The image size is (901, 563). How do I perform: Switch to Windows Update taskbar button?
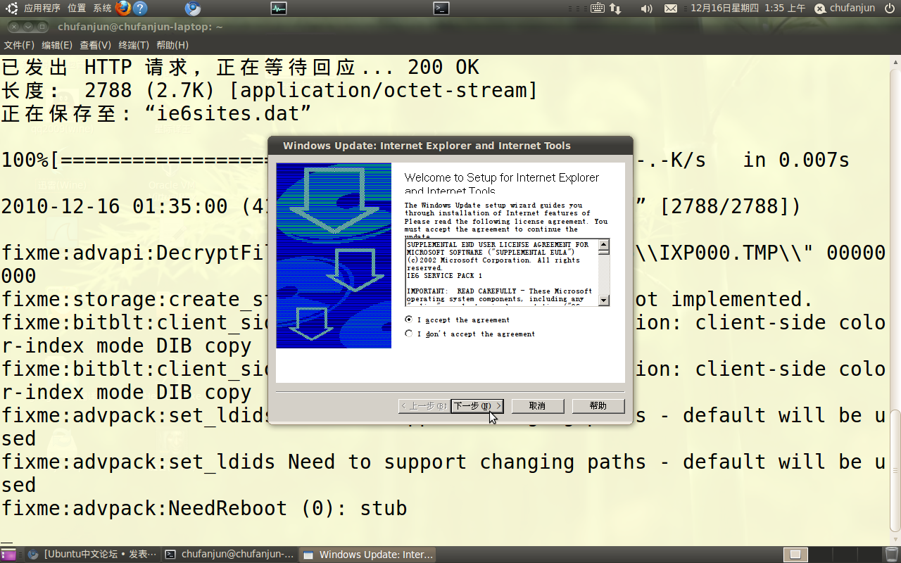pyautogui.click(x=367, y=555)
